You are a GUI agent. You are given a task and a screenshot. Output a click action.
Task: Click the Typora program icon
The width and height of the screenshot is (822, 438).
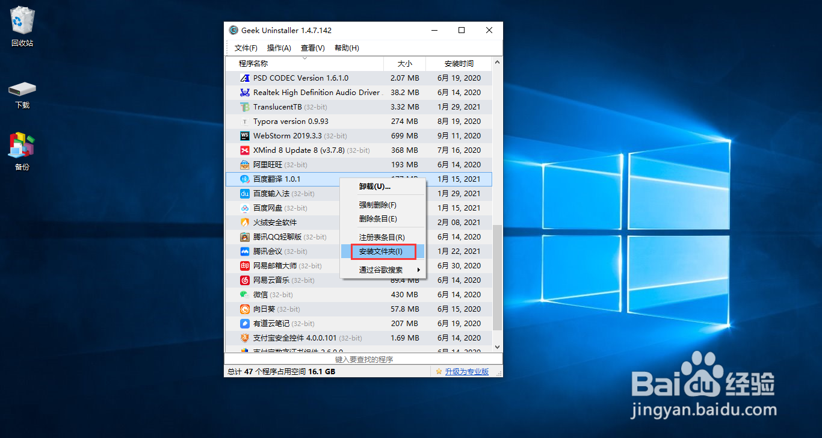[x=244, y=122]
